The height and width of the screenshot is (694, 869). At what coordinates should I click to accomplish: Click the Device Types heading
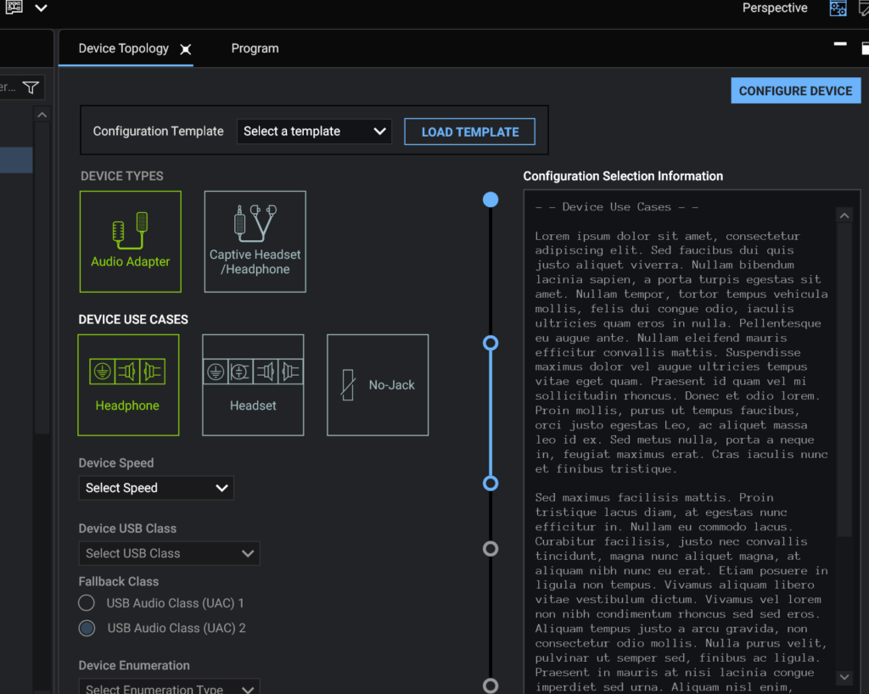point(122,176)
